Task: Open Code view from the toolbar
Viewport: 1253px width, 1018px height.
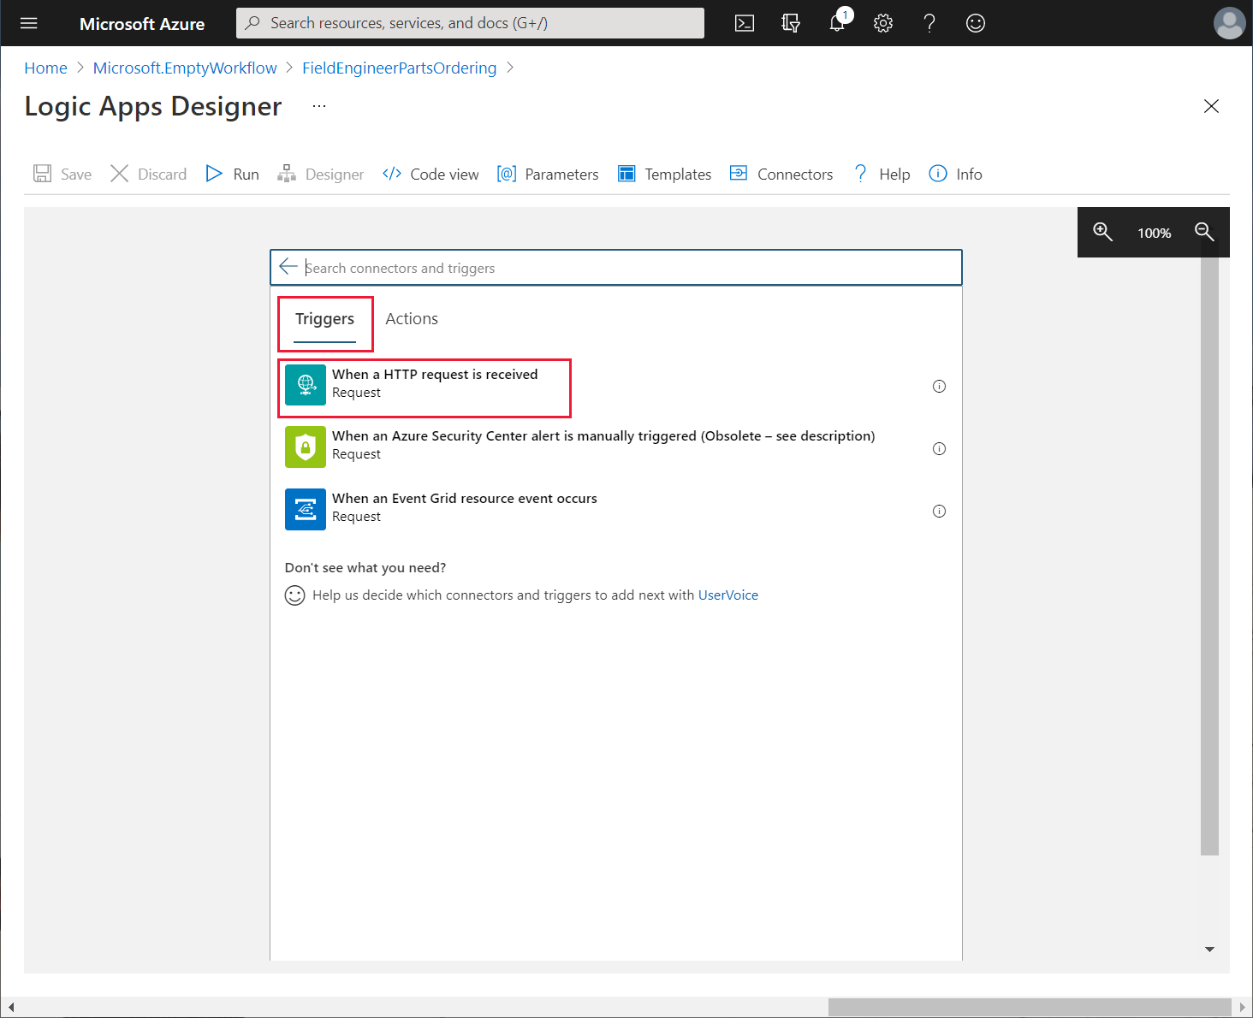Action: click(431, 175)
